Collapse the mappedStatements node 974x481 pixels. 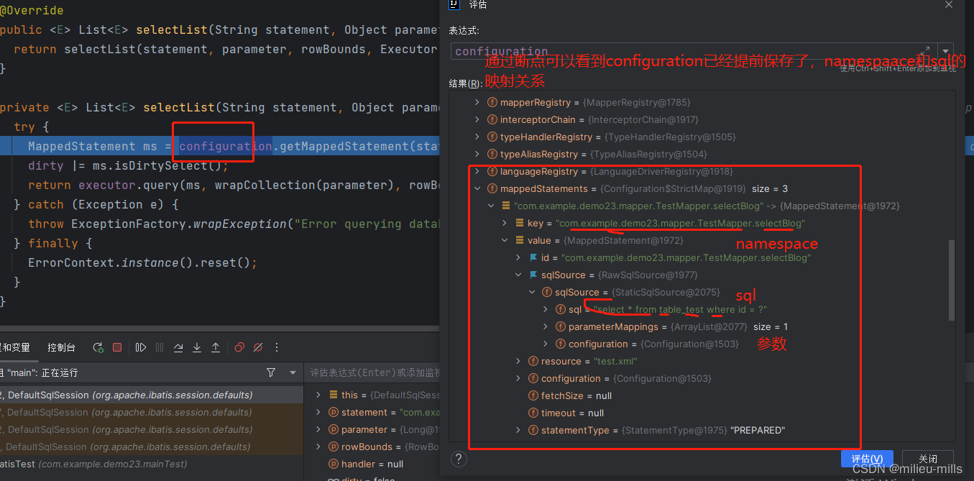[477, 188]
